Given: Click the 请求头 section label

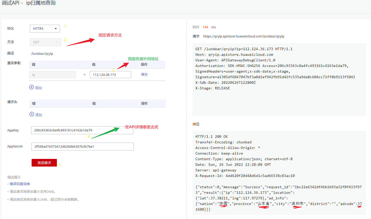Looking at the screenshot, I should (12, 102).
